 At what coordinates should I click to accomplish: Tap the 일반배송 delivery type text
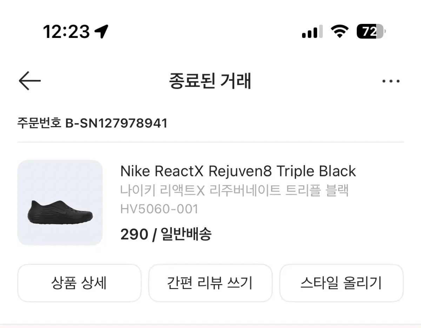click(186, 234)
